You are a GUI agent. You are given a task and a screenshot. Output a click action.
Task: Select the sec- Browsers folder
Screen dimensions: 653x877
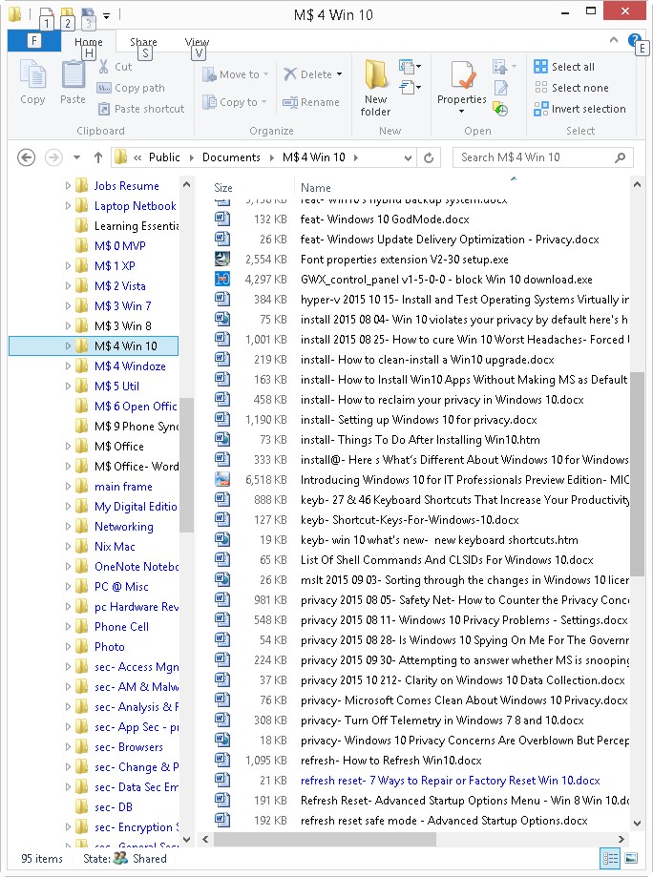pyautogui.click(x=129, y=746)
